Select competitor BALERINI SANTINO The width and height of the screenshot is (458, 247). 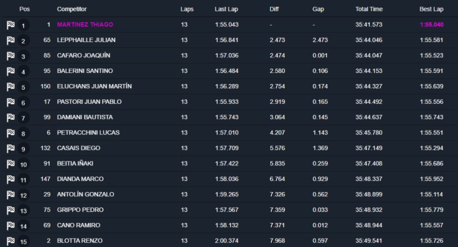pos(85,71)
